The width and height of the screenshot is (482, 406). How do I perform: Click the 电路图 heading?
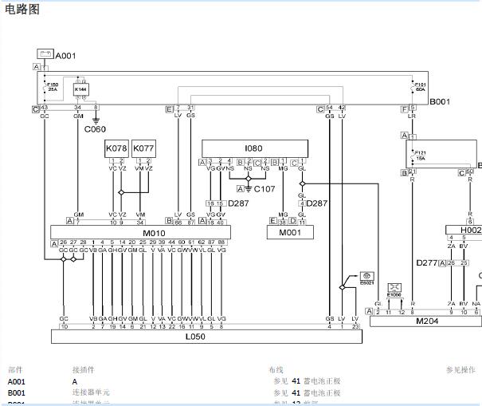tap(22, 10)
